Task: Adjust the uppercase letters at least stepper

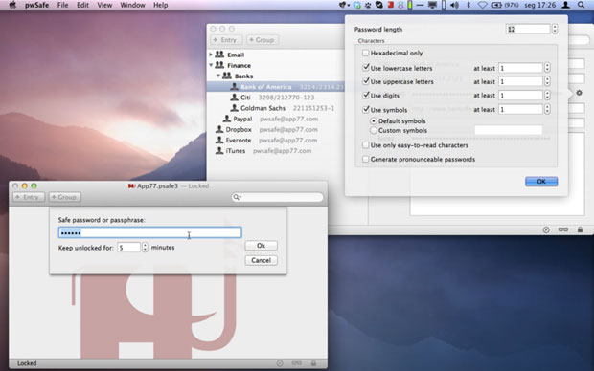Action: click(x=547, y=81)
